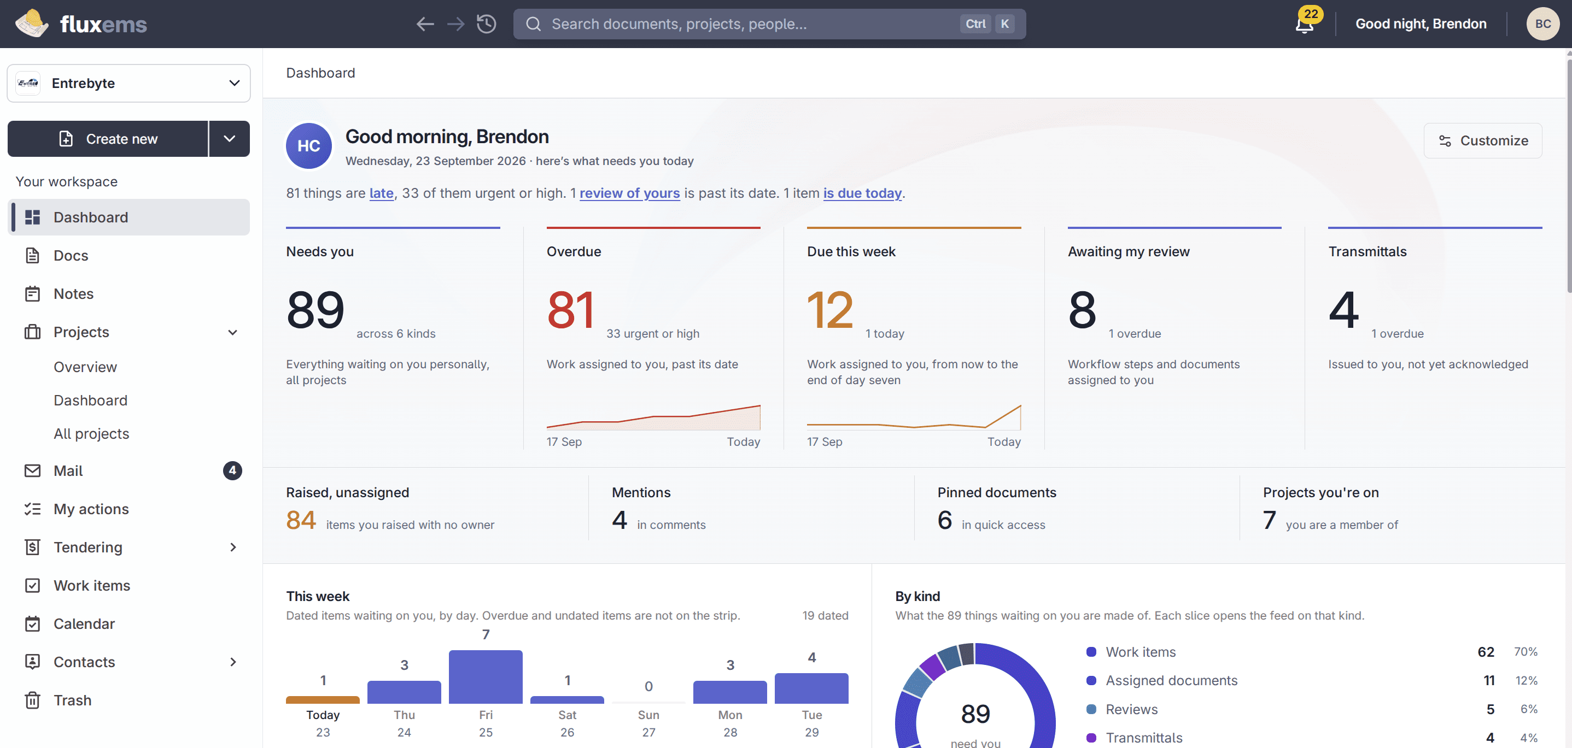Click the new document icon in Create new
1572x748 pixels.
[66, 139]
